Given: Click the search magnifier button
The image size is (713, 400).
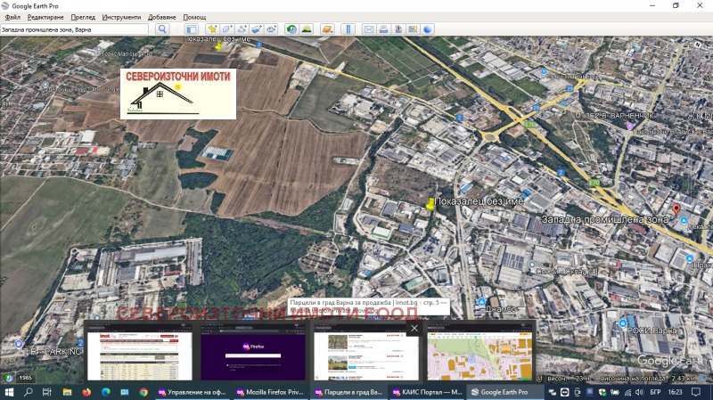Looking at the screenshot, I should (x=162, y=29).
